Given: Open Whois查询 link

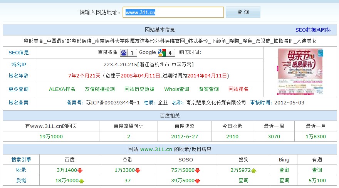Looking at the screenshot, I should pyautogui.click(x=177, y=89).
